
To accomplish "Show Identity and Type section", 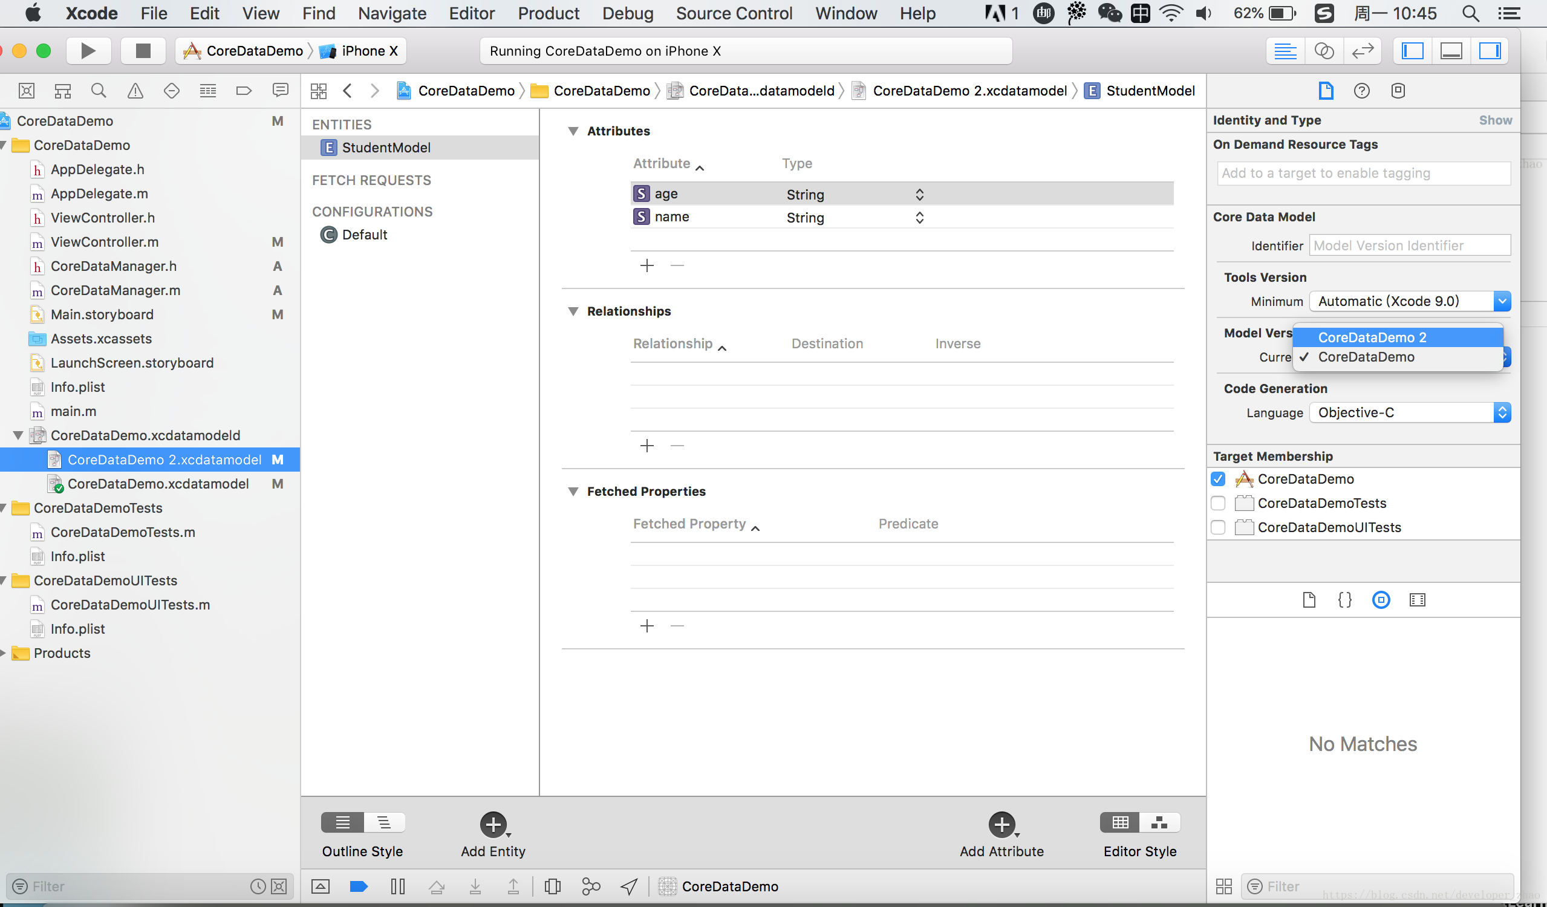I will point(1495,120).
